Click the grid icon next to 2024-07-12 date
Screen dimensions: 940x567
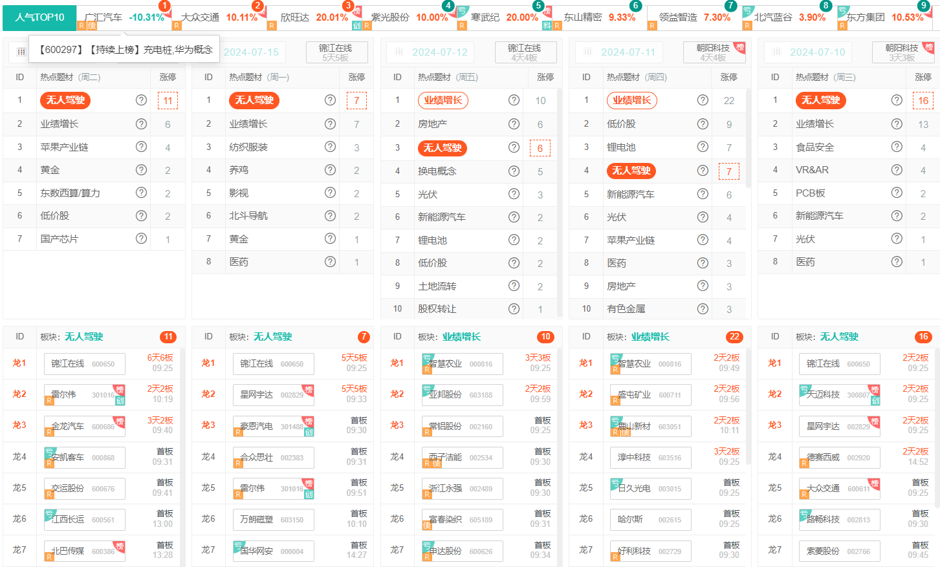tap(399, 52)
